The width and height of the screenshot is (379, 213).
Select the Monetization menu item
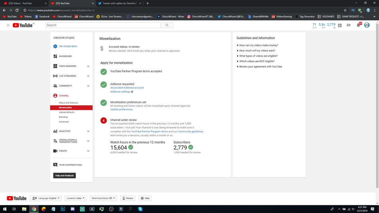point(71,108)
